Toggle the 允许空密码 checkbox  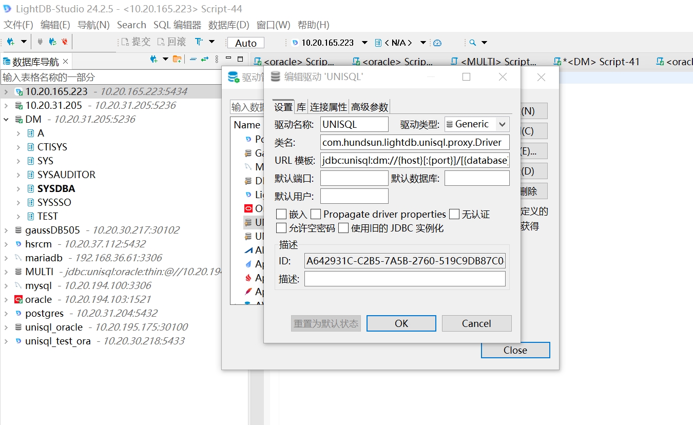[x=281, y=228]
